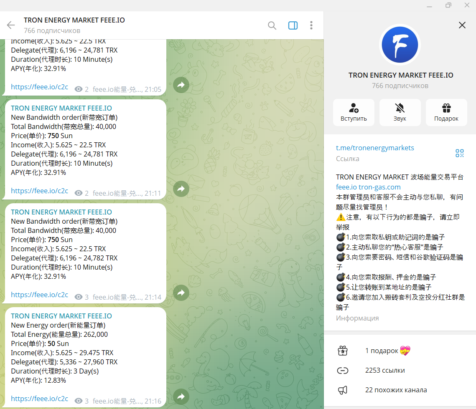Open feee.io/c2c link in 21:14 message
This screenshot has height=409, width=476.
click(x=39, y=295)
